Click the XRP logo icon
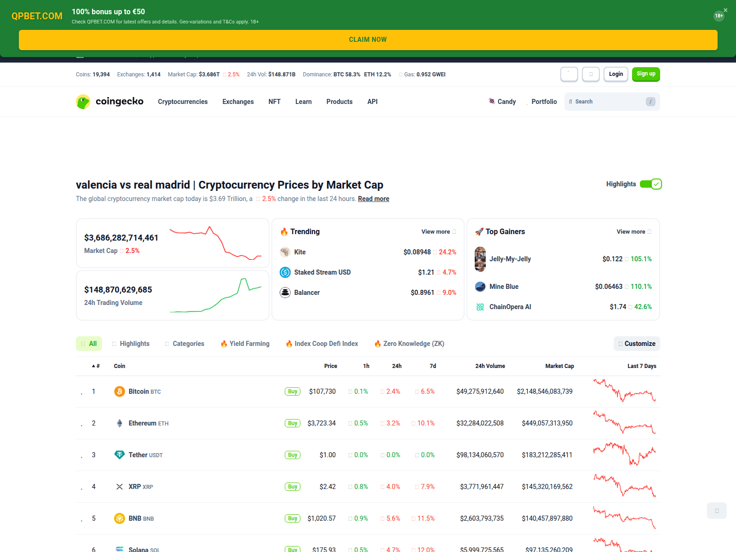 120,487
